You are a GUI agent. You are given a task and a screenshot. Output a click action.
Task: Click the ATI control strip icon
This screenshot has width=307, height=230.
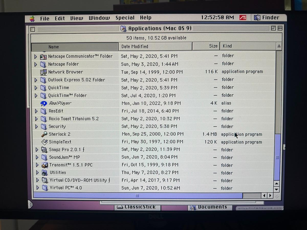click(x=243, y=18)
